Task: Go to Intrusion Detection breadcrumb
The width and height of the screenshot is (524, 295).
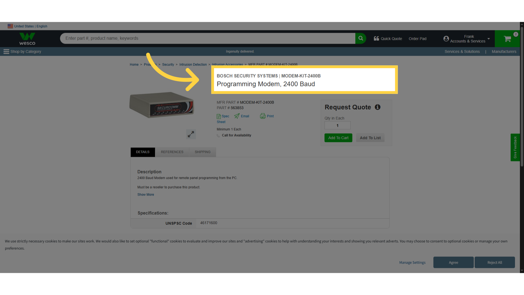Action: click(x=193, y=65)
